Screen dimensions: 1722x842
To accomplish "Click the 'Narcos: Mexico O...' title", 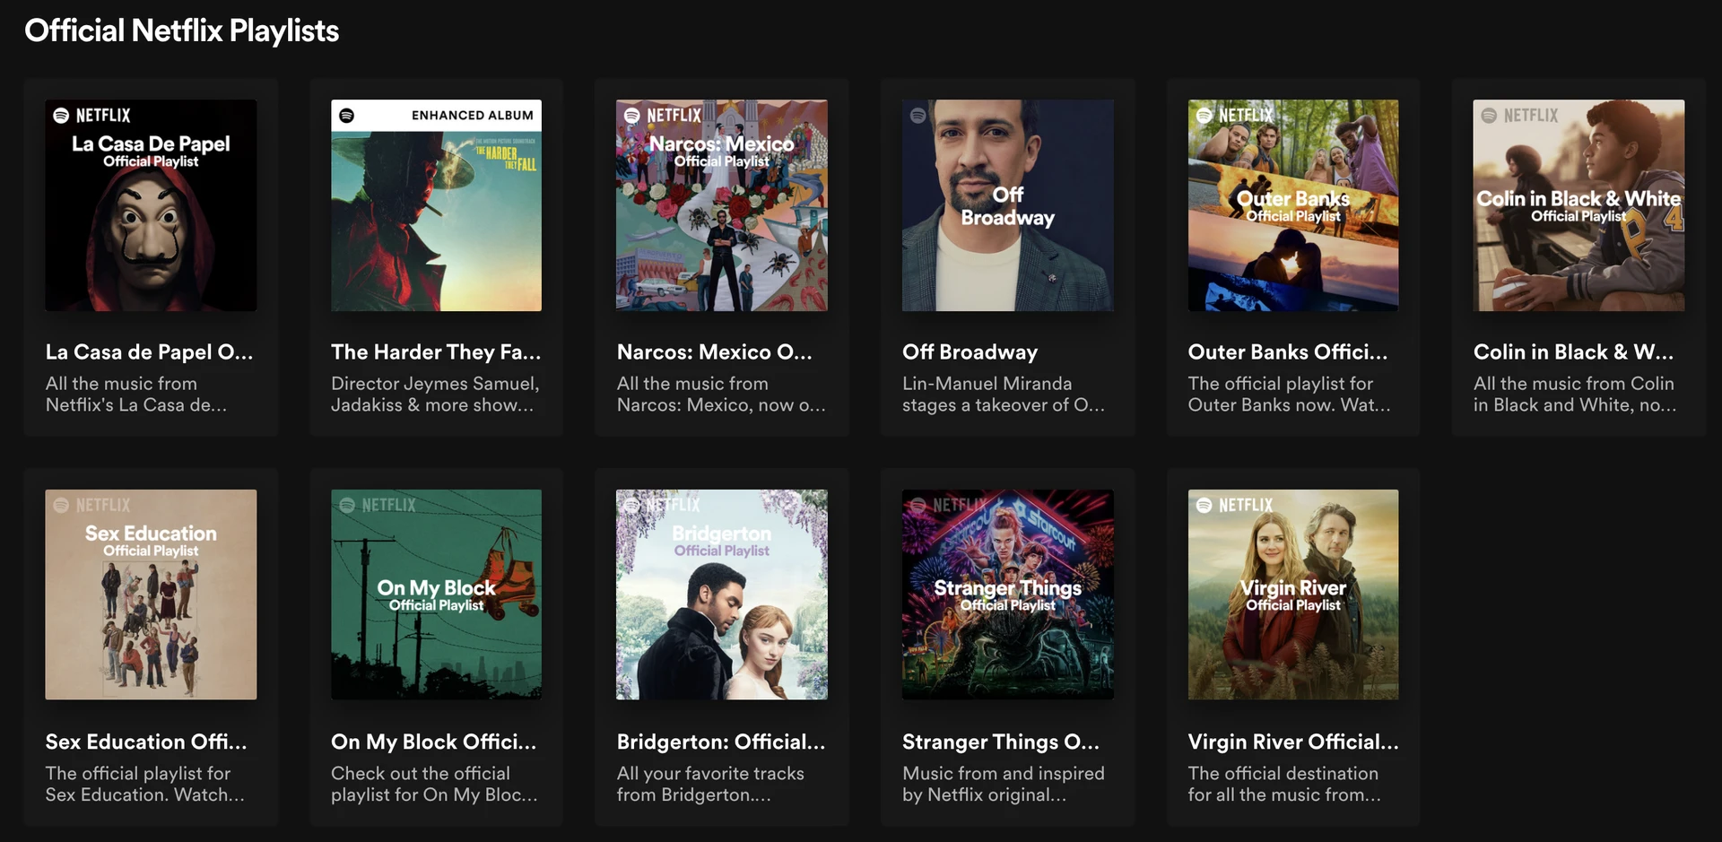I will pyautogui.click(x=715, y=352).
